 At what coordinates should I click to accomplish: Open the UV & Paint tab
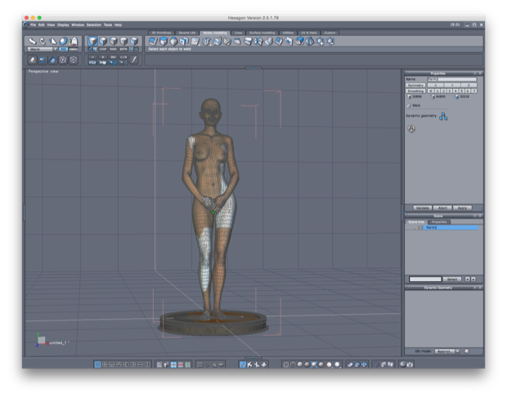click(x=309, y=33)
